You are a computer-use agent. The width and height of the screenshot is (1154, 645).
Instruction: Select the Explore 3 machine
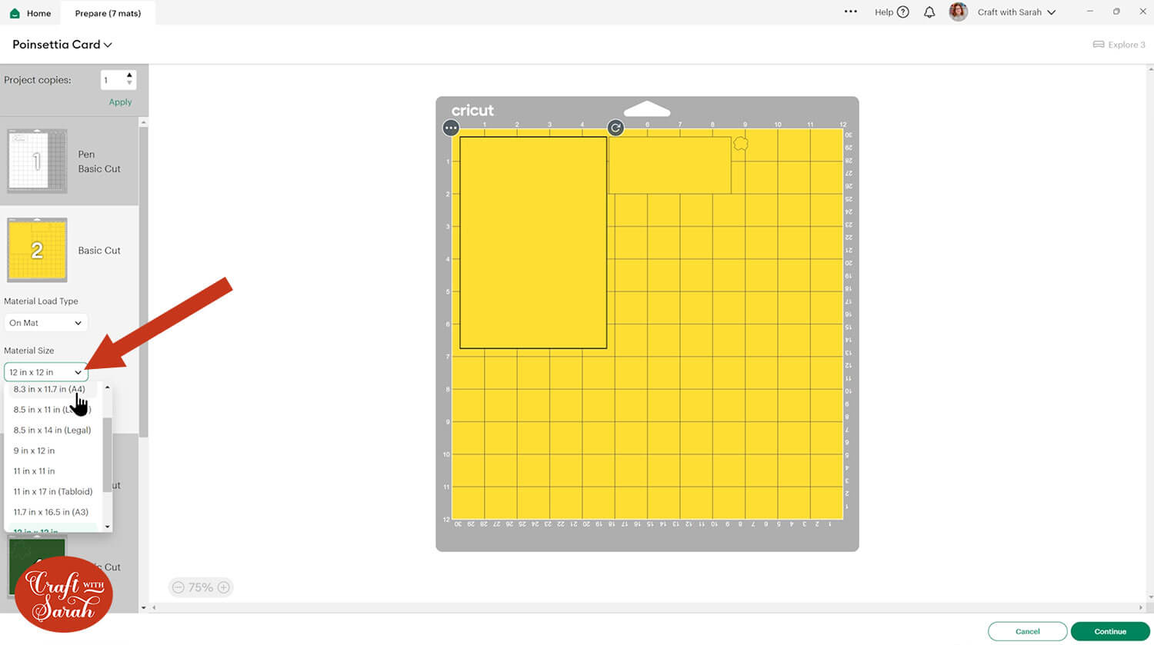pyautogui.click(x=1119, y=45)
